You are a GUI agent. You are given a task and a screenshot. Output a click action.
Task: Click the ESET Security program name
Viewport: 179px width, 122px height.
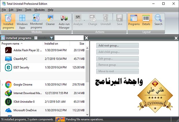[x=21, y=67]
